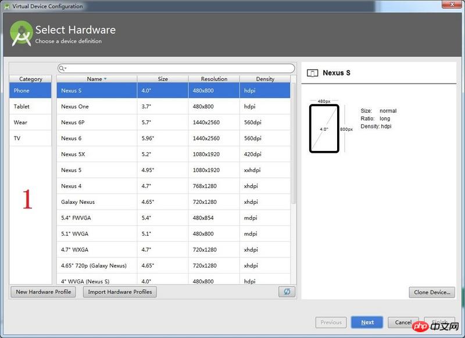Sort by the Resolution column header

coord(214,79)
